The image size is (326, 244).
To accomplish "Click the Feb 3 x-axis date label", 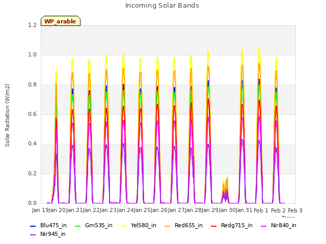I will (x=295, y=210).
